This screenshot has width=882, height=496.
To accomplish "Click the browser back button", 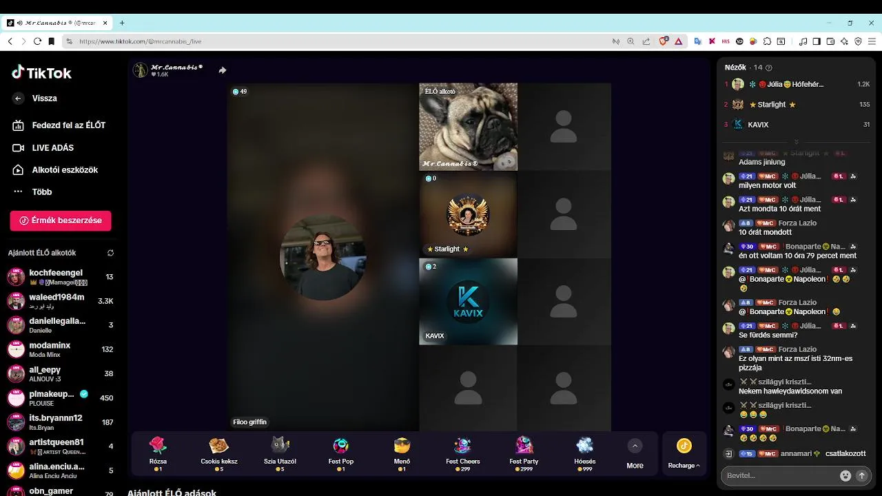I will pos(10,41).
